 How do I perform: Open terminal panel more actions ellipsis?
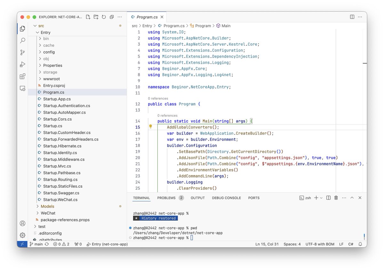344,198
